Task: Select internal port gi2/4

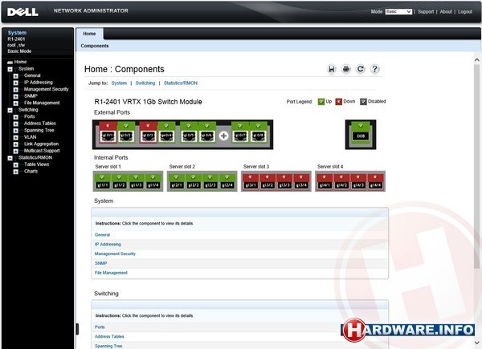Action: [227, 181]
